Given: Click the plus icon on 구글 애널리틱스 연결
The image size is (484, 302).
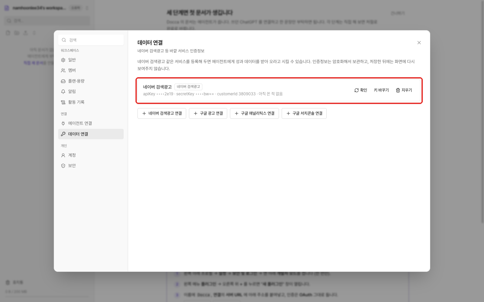Looking at the screenshot, I should 237,113.
